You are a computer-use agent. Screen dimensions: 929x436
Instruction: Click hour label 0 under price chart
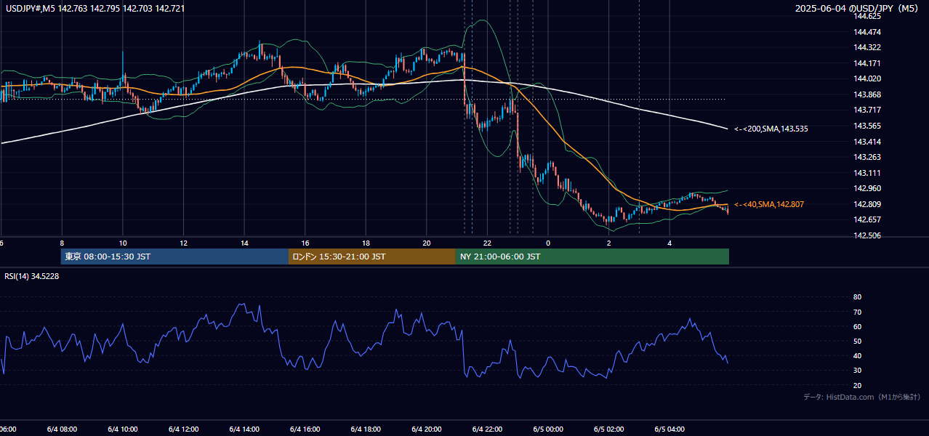coord(548,243)
